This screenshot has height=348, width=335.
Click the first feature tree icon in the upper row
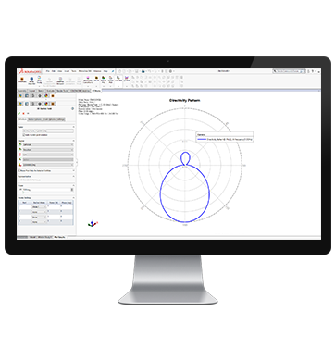point(20,96)
